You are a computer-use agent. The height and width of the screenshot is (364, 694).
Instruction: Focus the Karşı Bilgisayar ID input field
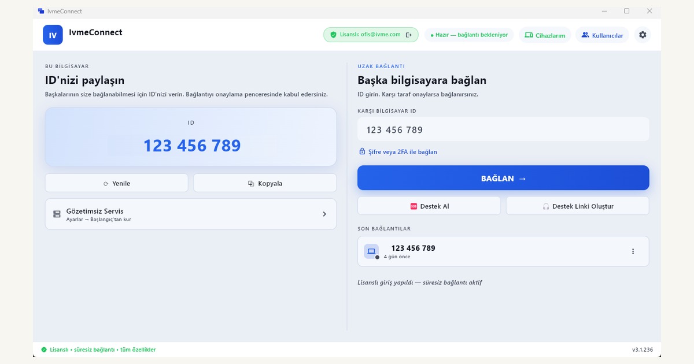coord(503,129)
